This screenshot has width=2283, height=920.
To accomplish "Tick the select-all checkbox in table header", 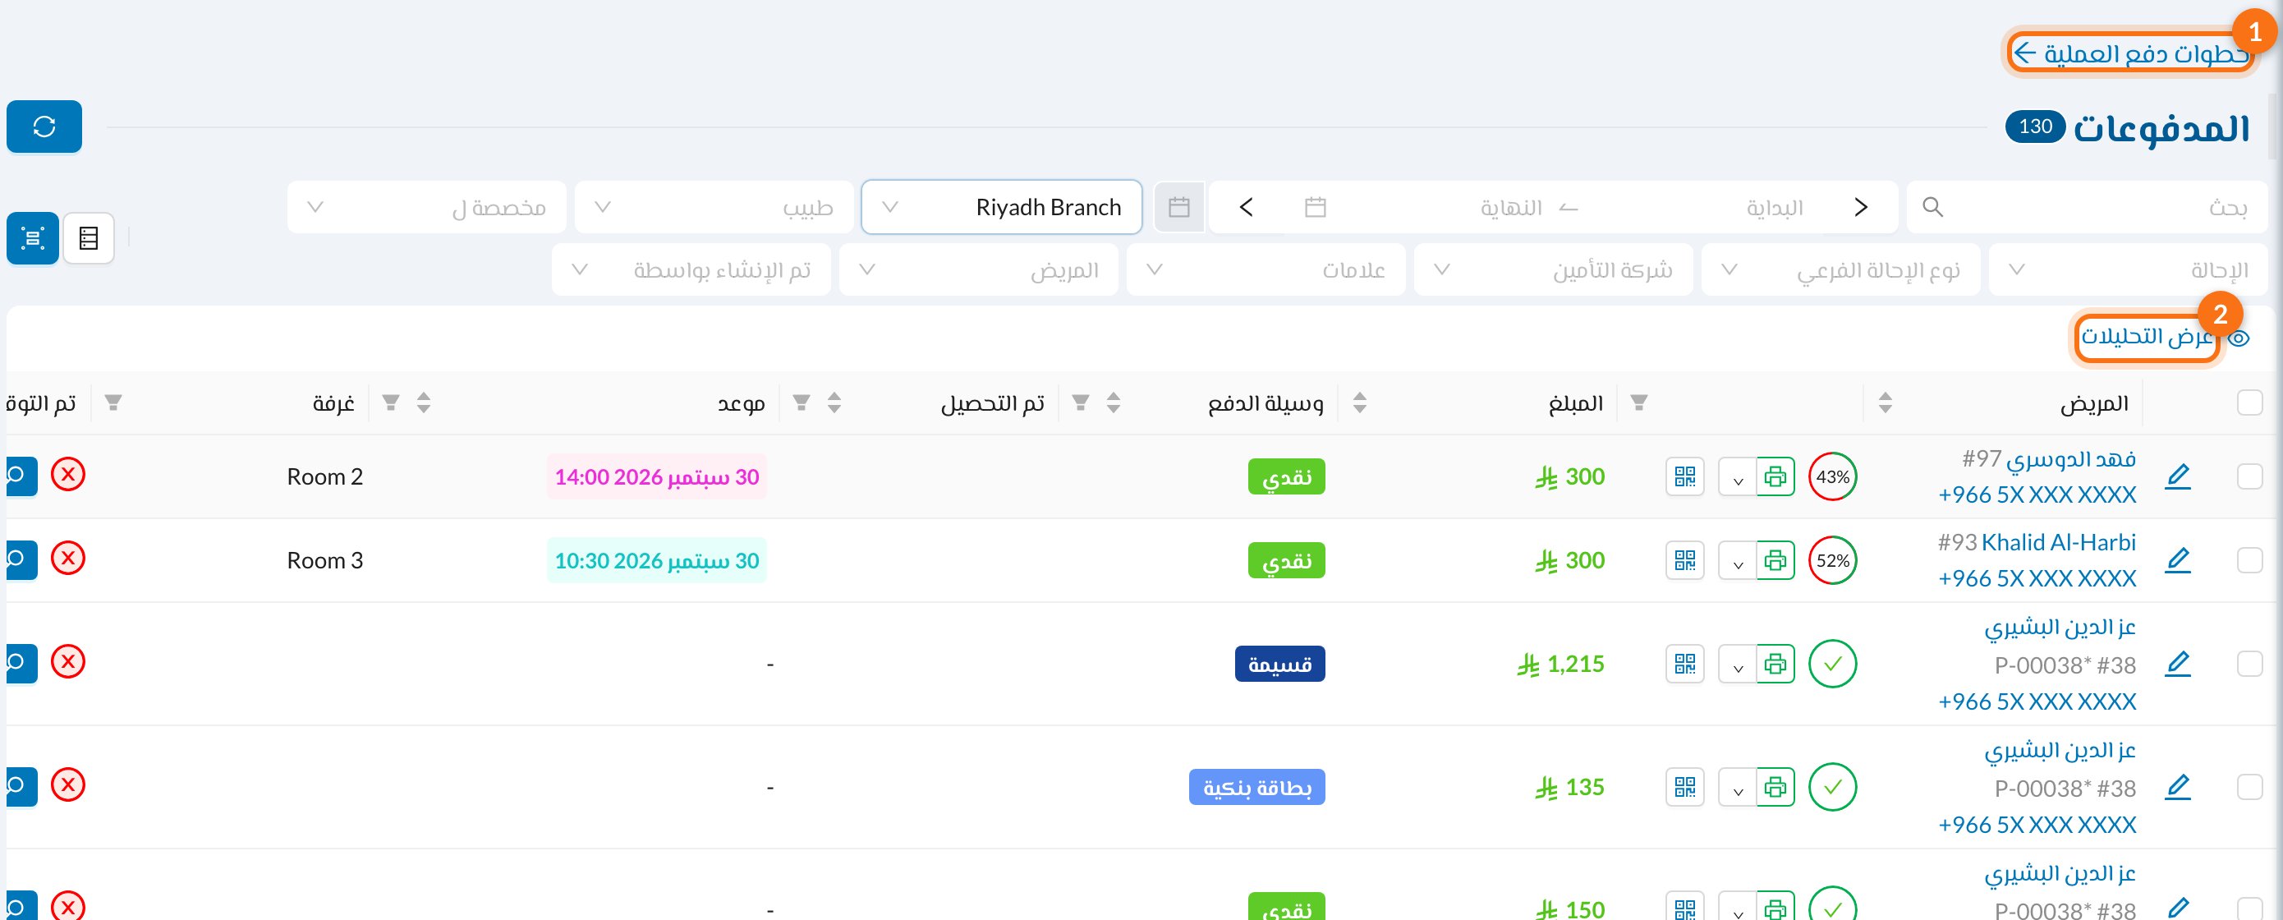I will 2249,402.
